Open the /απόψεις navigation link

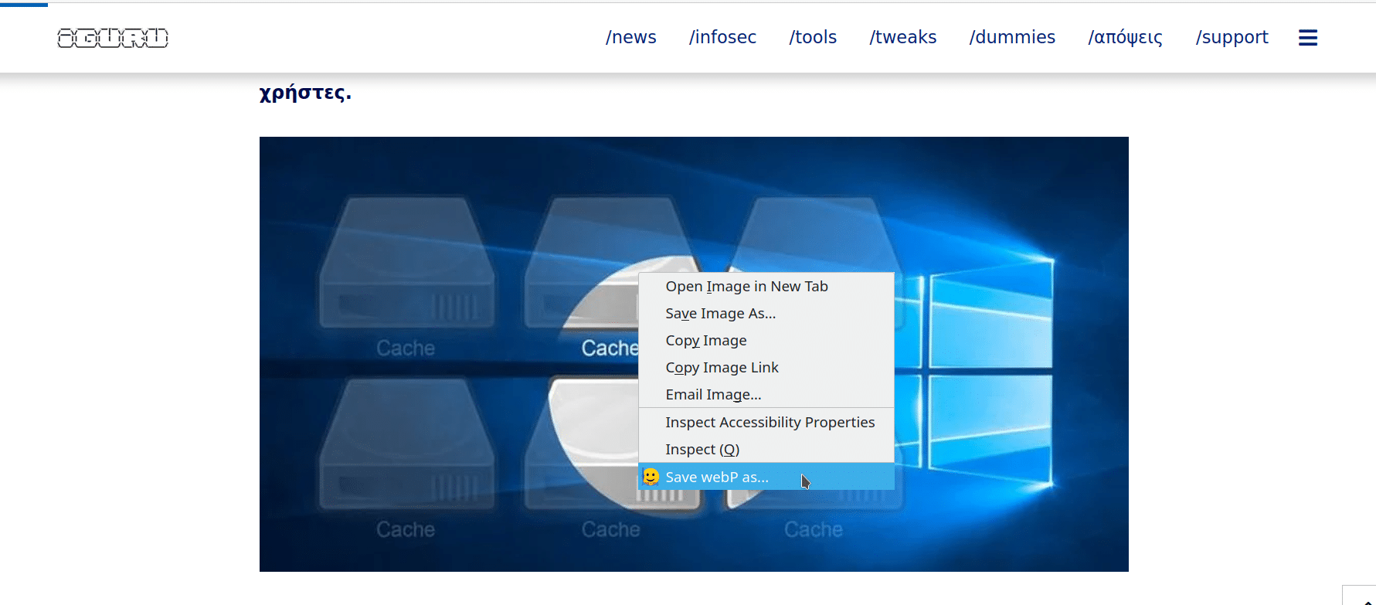pyautogui.click(x=1125, y=37)
